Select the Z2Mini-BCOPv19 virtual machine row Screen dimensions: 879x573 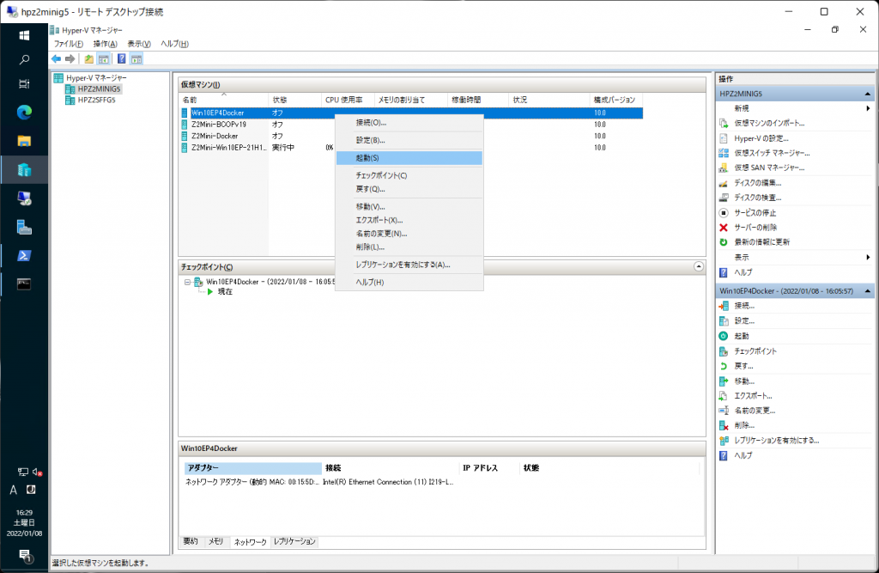click(x=411, y=125)
